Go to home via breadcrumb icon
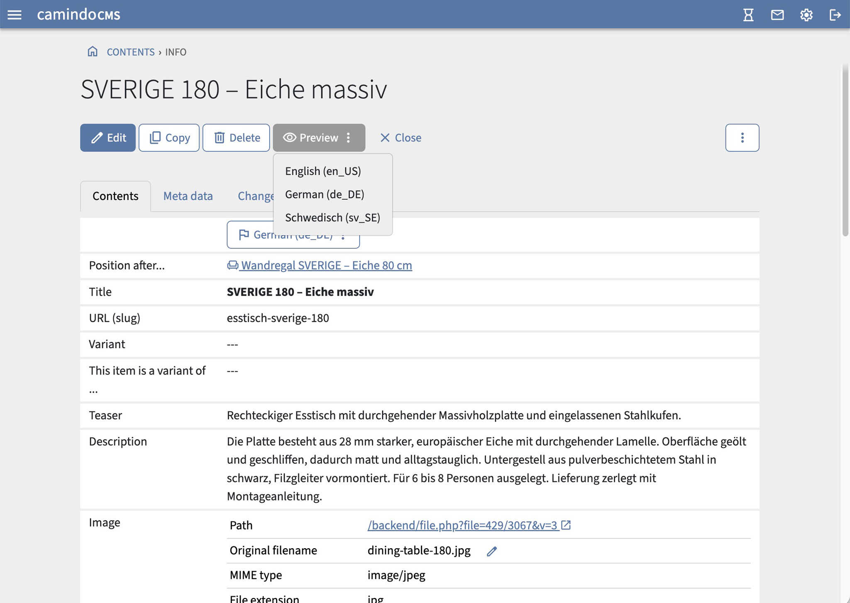 pos(93,51)
